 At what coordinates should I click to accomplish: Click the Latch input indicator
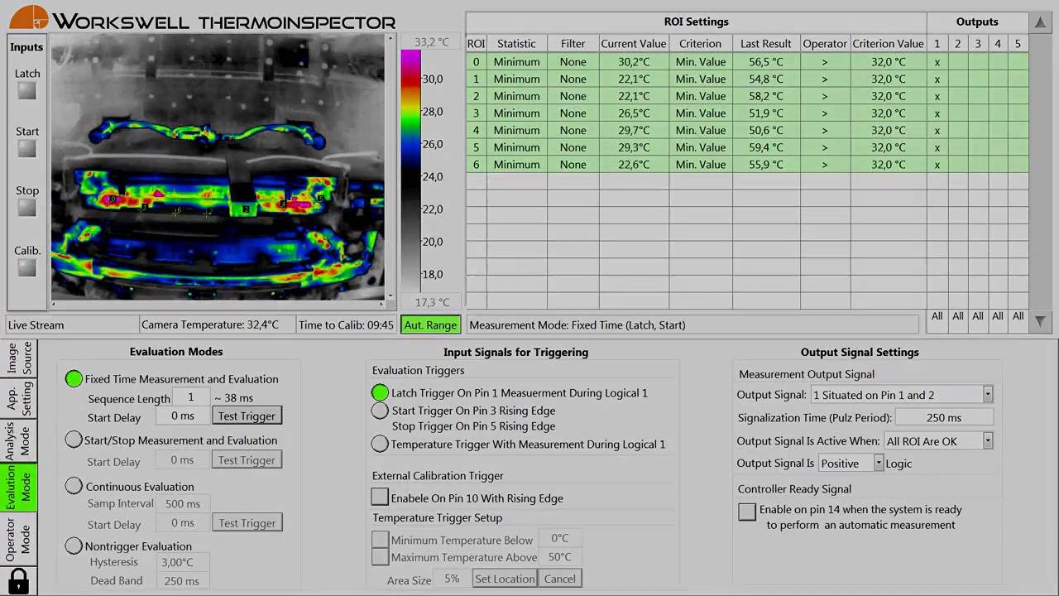(27, 92)
